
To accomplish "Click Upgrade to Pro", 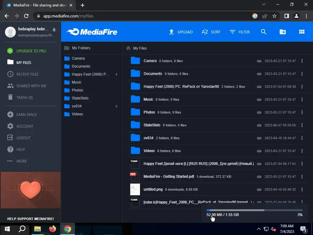I will (x=27, y=51).
